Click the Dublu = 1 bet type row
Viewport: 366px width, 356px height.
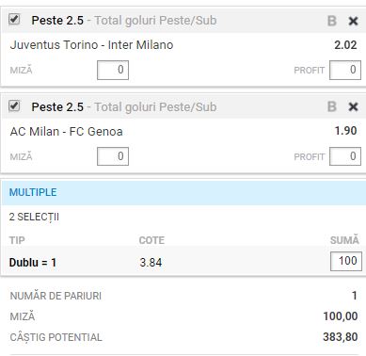[183, 262]
